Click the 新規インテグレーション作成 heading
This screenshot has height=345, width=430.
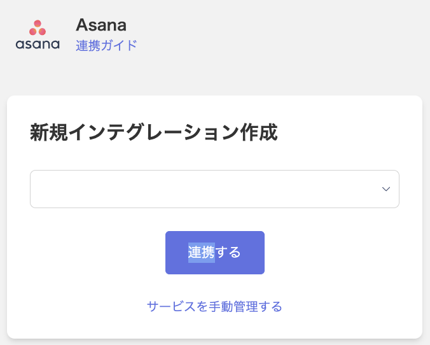coord(153,132)
